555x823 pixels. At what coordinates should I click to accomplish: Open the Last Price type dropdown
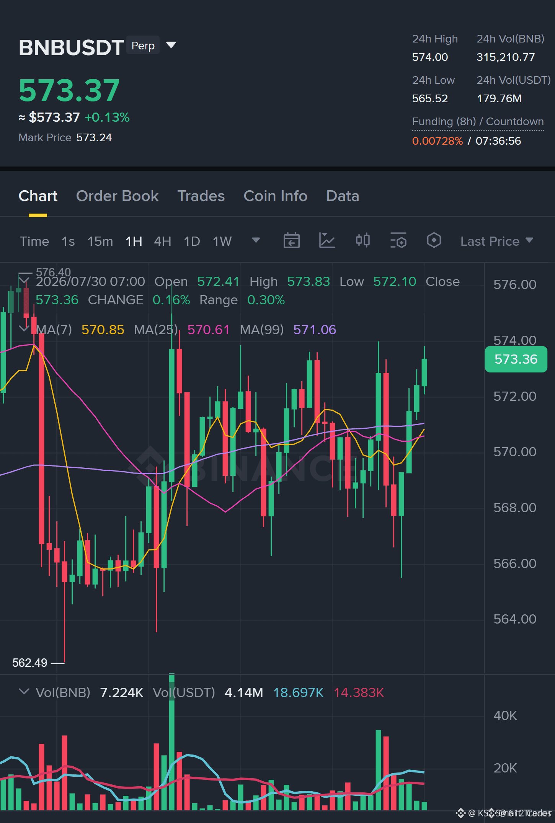tap(497, 241)
